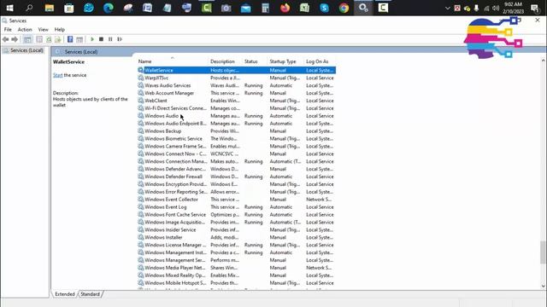Pause the service with the pause icon

[110, 39]
